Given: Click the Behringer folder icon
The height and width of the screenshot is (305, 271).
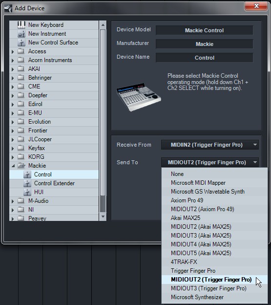Looking at the screenshot, I should click(x=21, y=78).
